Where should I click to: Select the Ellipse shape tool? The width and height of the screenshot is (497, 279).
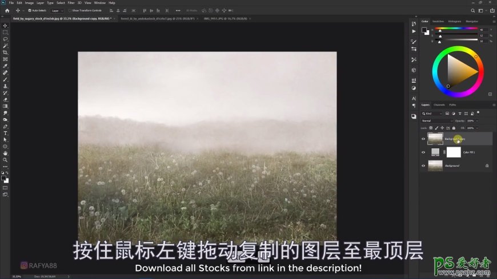tap(5, 147)
